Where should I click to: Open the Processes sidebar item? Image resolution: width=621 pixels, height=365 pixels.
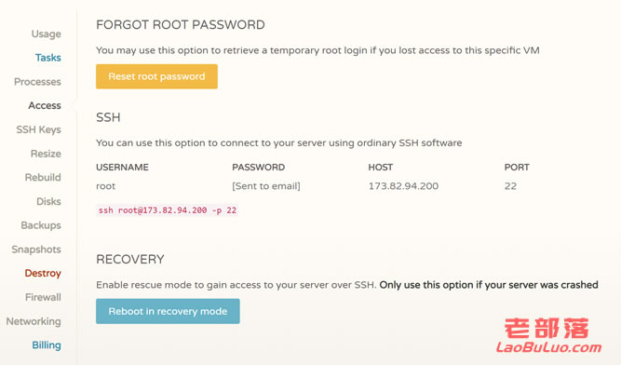pyautogui.click(x=37, y=82)
